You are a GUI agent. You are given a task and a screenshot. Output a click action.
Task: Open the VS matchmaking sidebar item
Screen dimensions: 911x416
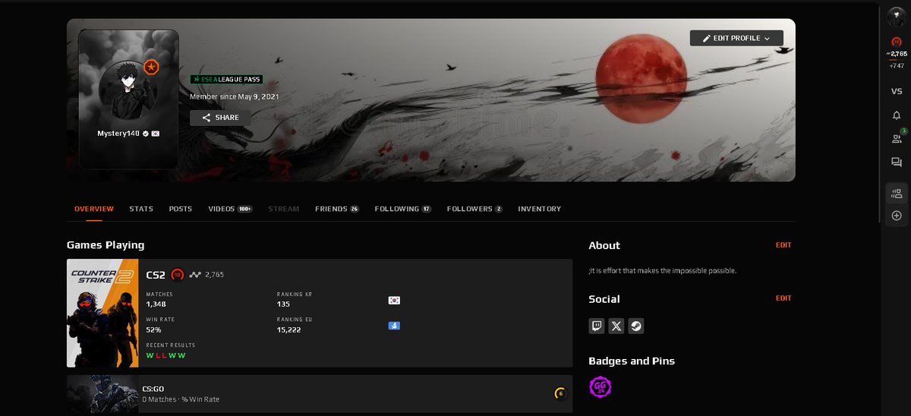pos(897,91)
